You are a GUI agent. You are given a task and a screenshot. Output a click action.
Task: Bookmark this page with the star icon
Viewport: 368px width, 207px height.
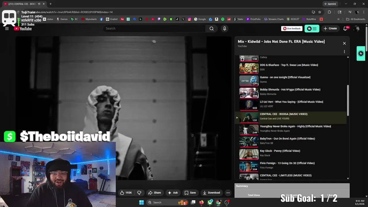click(x=320, y=12)
